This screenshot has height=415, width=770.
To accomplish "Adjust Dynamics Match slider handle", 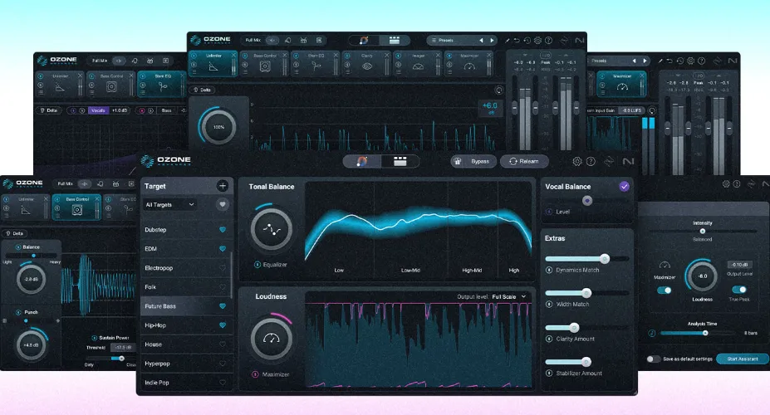I will [605, 259].
